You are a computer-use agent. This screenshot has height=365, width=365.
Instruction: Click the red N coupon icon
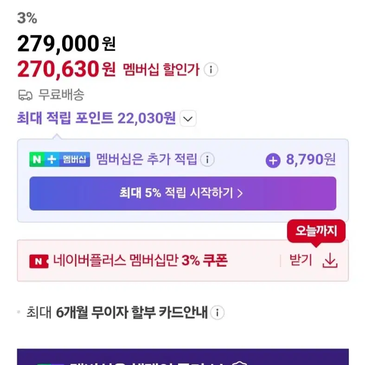[x=38, y=261]
